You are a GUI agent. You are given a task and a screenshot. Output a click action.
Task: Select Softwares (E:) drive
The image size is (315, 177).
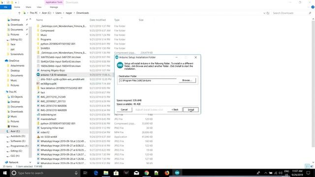[x=18, y=141]
